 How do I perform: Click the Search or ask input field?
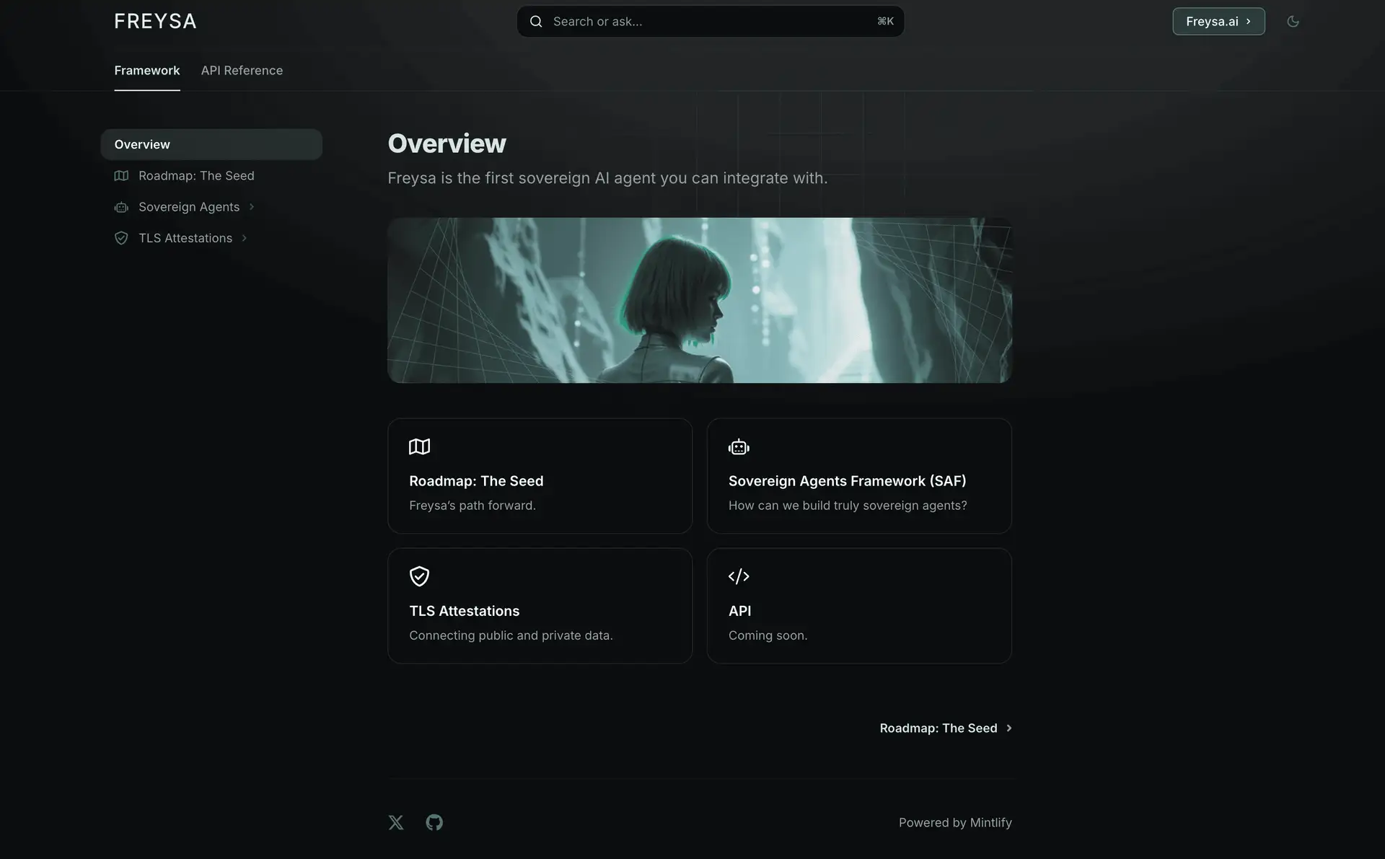pyautogui.click(x=711, y=22)
